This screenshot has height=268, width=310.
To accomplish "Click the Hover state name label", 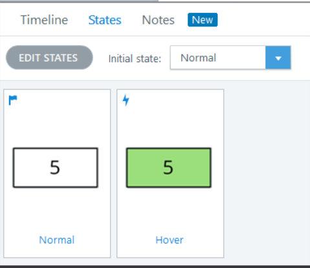I will point(170,240).
